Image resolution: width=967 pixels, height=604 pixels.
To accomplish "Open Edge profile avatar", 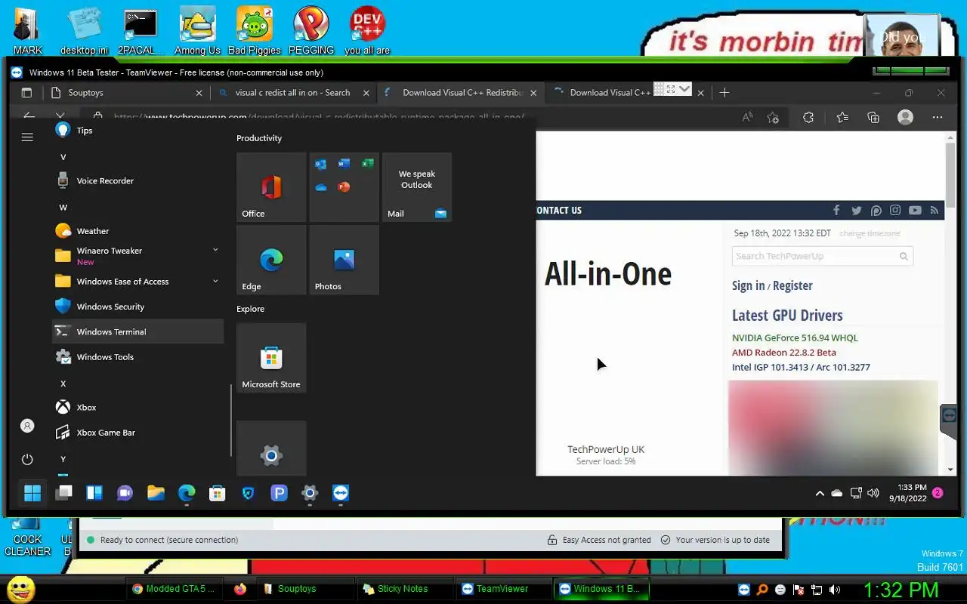I will click(905, 117).
